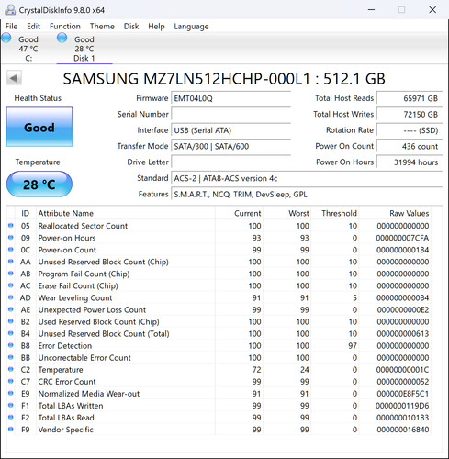Click the status dot for Power-on Hours row
Screen dimensions: 449x459
pyautogui.click(x=11, y=238)
